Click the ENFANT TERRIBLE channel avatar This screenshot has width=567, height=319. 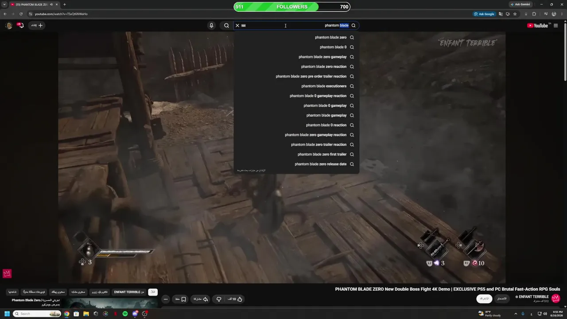[555, 299]
